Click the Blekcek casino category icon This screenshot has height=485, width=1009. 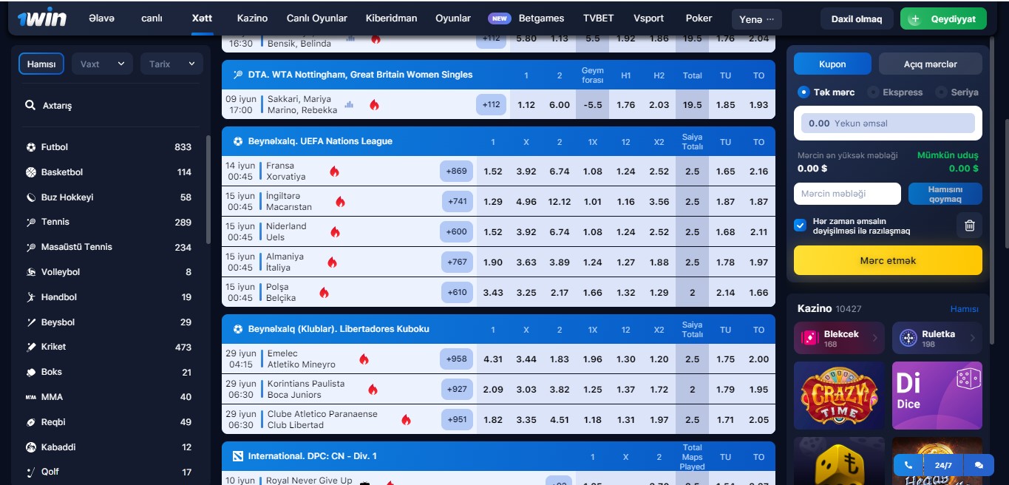click(x=810, y=338)
